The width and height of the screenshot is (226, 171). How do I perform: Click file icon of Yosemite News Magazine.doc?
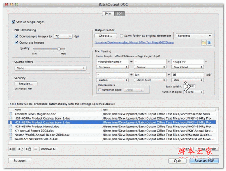(x=11, y=114)
